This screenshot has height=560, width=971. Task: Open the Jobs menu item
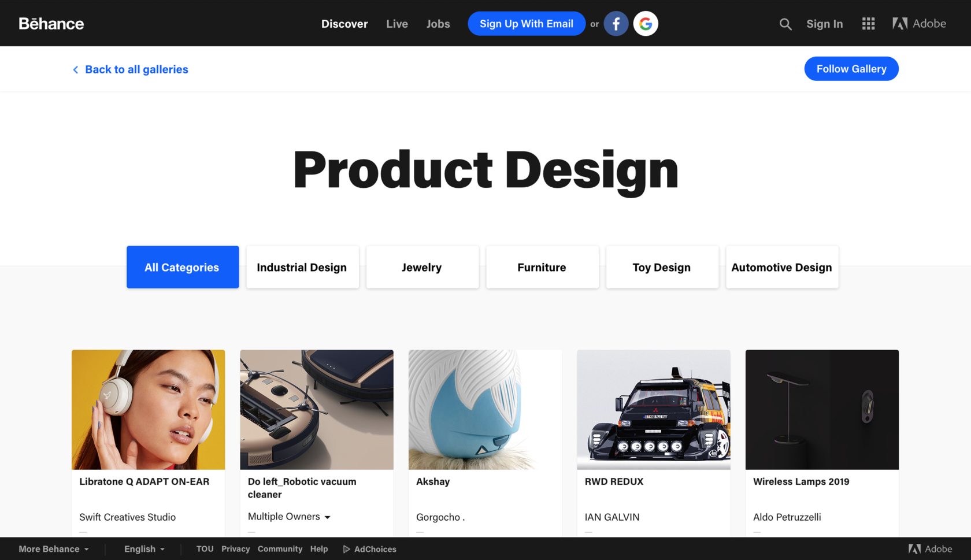pos(438,24)
